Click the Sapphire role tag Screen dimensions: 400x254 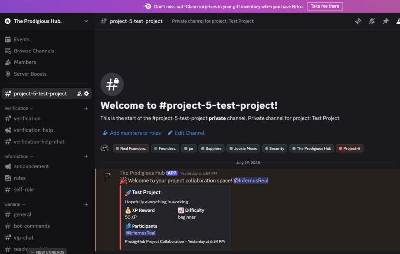click(x=211, y=148)
